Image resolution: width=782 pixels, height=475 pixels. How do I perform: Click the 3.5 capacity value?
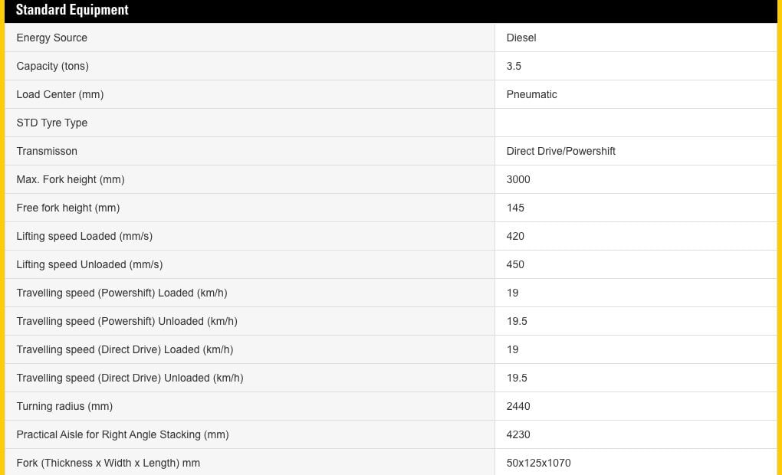pos(514,66)
